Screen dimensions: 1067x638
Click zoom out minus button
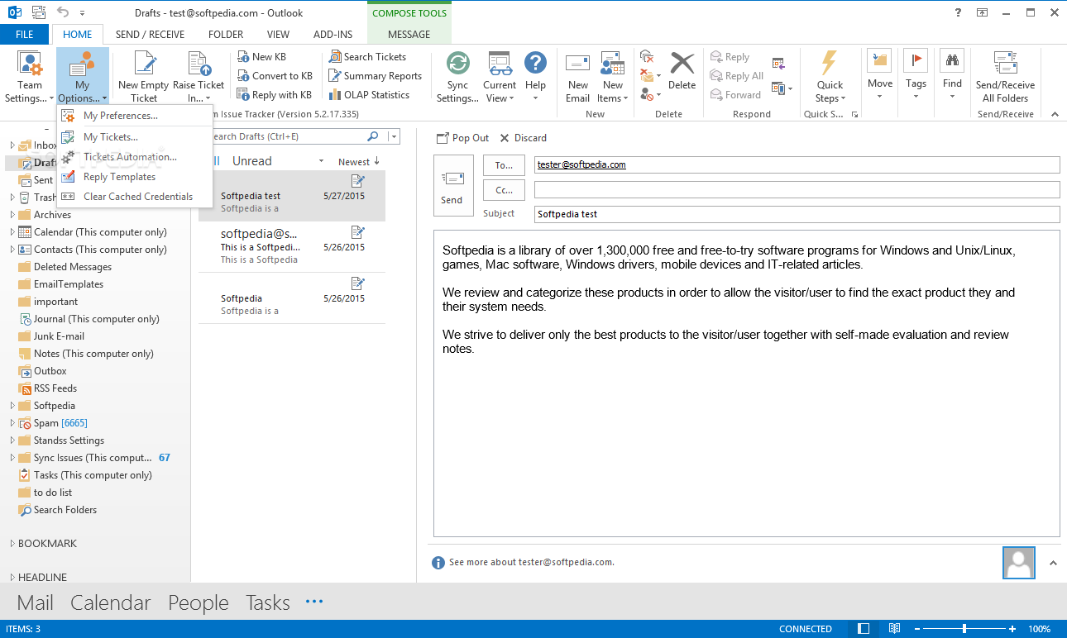[917, 629]
